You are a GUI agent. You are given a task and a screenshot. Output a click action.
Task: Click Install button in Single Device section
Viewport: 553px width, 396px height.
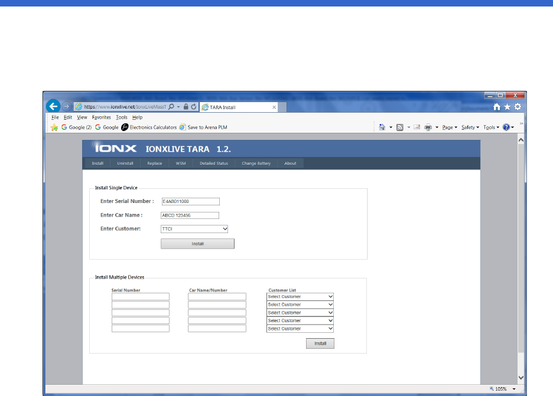(197, 244)
